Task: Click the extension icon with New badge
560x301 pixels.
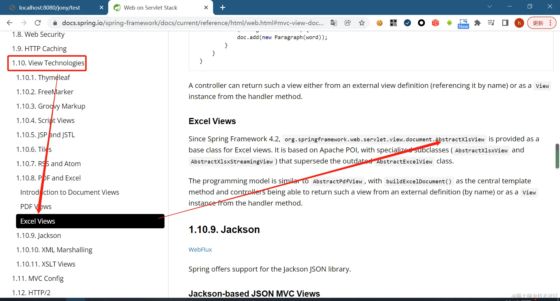Action: click(463, 23)
